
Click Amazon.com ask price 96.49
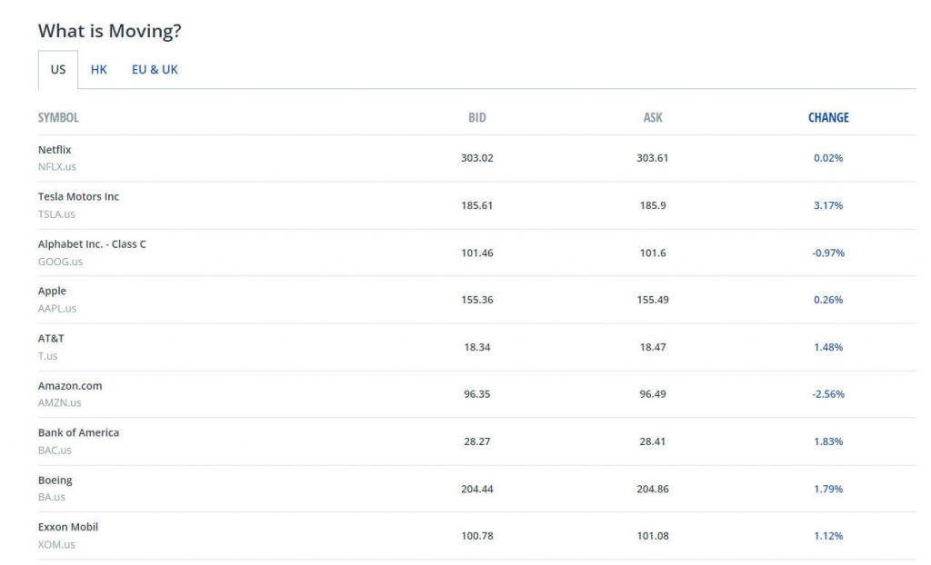pos(653,394)
